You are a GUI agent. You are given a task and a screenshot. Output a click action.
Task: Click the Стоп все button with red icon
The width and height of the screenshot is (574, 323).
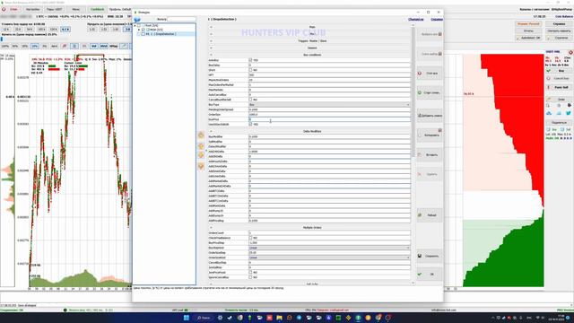430,74
